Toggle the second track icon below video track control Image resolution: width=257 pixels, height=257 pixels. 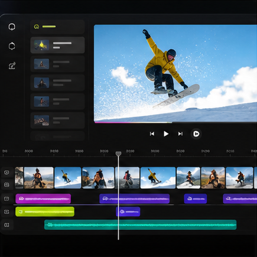[6, 185]
